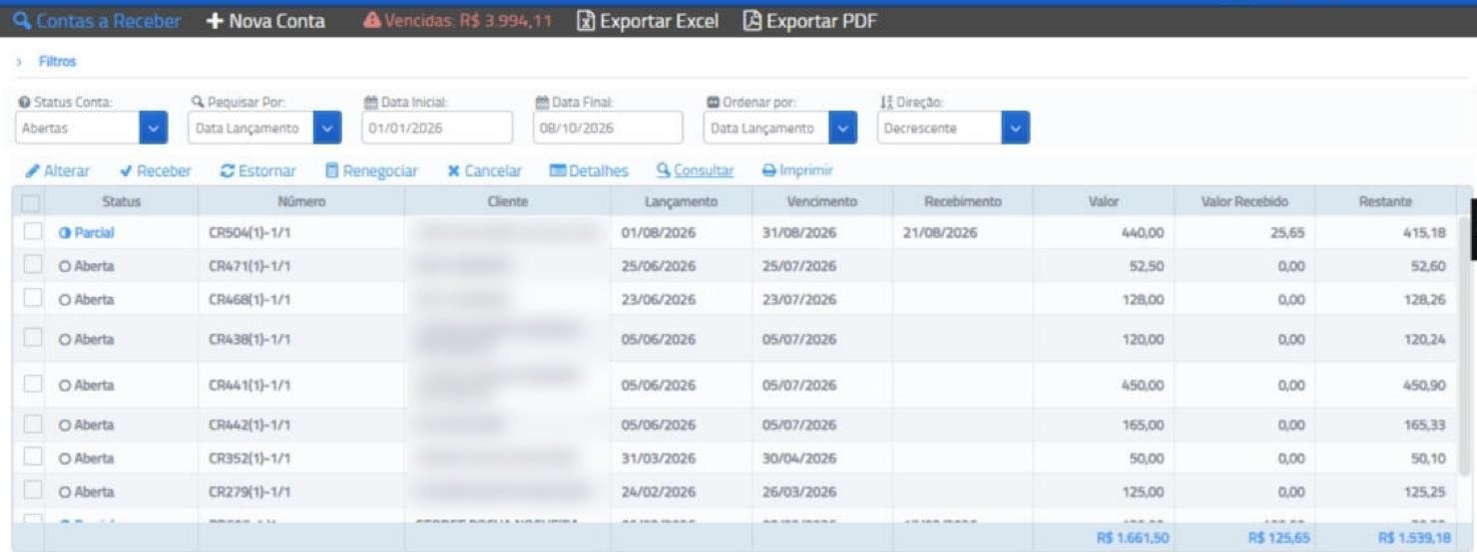Viewport: 1477px width, 552px height.
Task: Check the row CR504(1)-1/1 checkbox
Action: 33,231
